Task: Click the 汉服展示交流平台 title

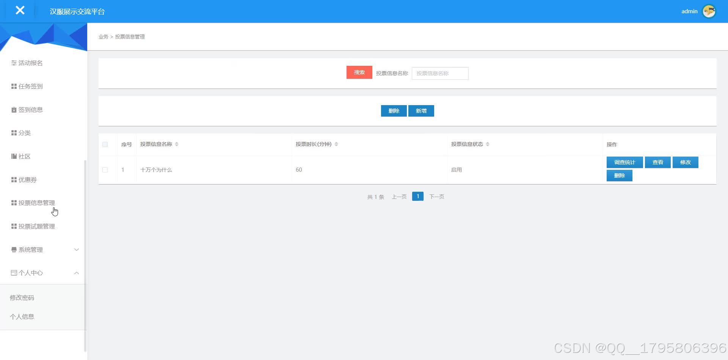Action: coord(77,12)
